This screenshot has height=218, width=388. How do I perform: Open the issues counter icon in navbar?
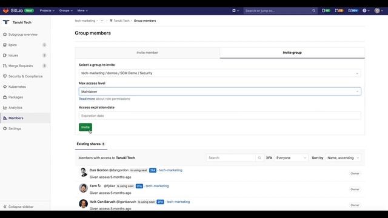click(326, 11)
